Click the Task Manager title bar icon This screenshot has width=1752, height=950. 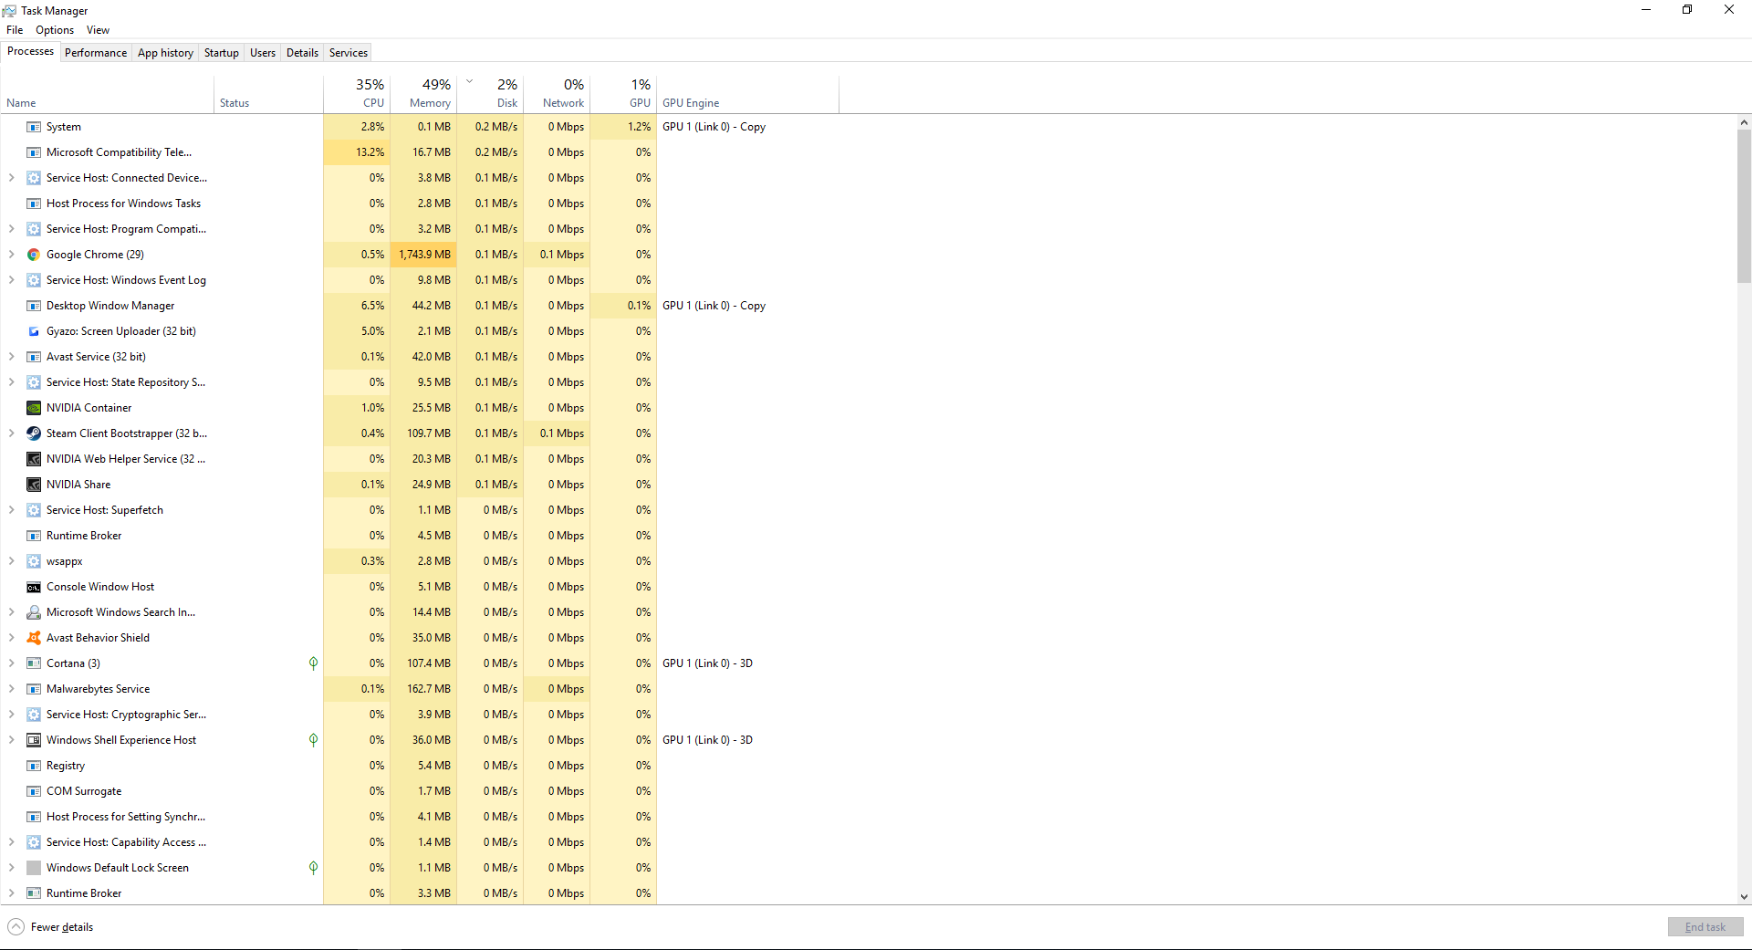point(9,10)
